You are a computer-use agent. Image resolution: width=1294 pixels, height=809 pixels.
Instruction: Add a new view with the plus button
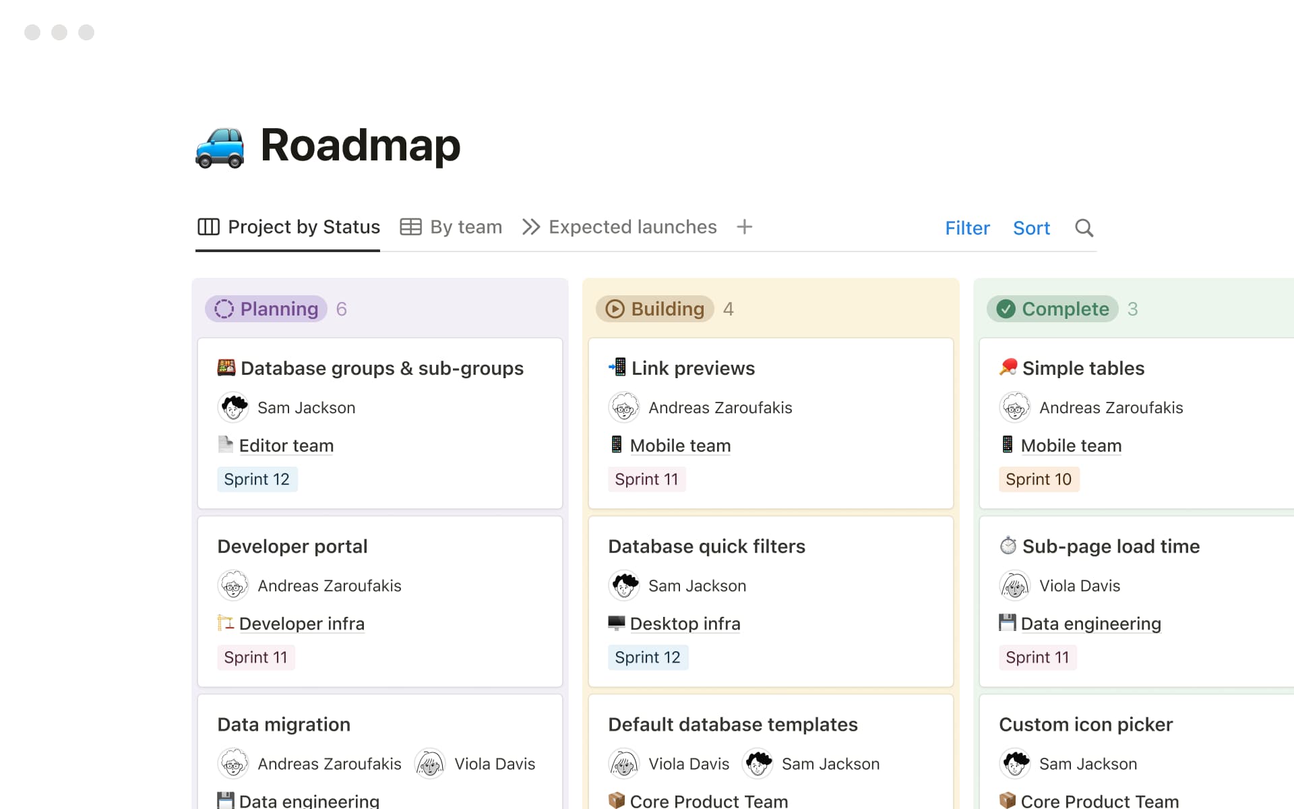[744, 227]
